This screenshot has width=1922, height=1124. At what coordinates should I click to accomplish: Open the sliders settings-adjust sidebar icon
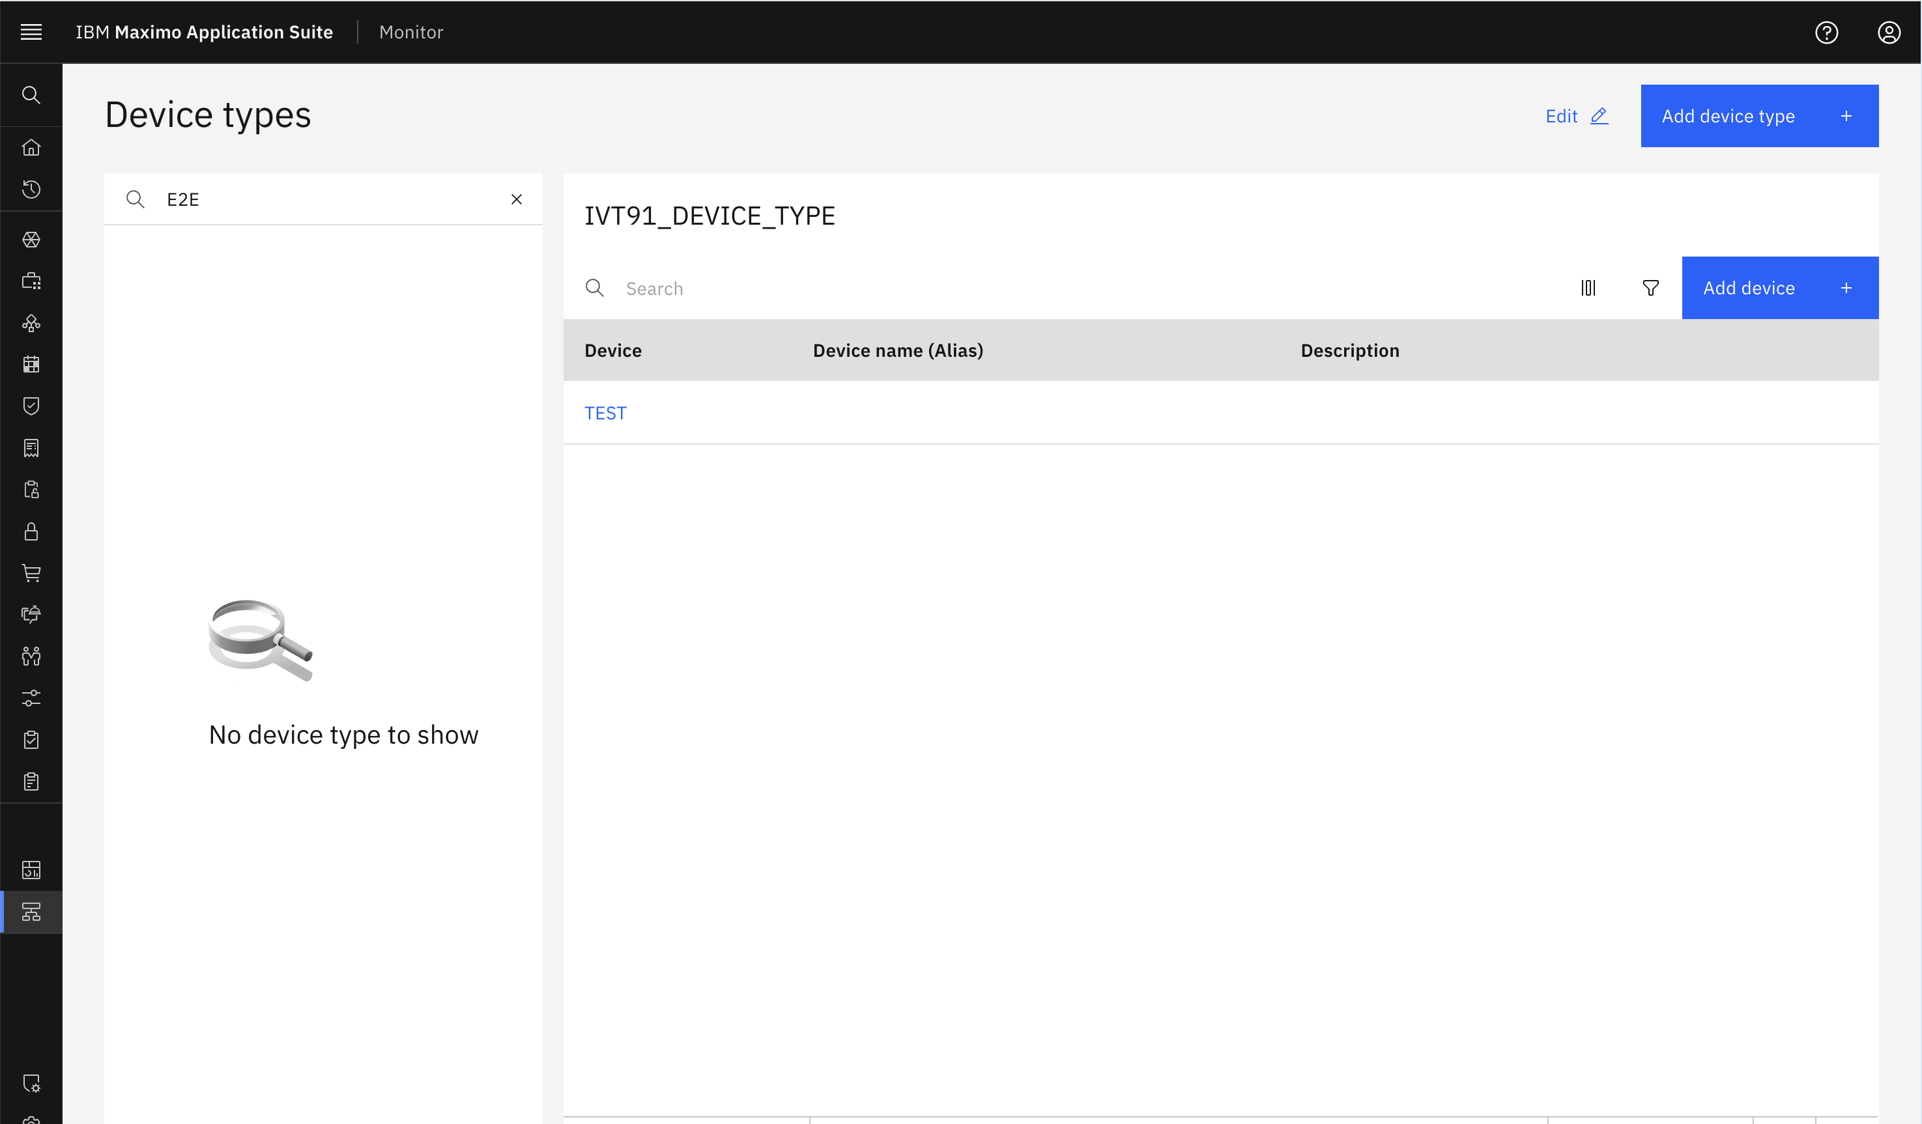pyautogui.click(x=31, y=697)
